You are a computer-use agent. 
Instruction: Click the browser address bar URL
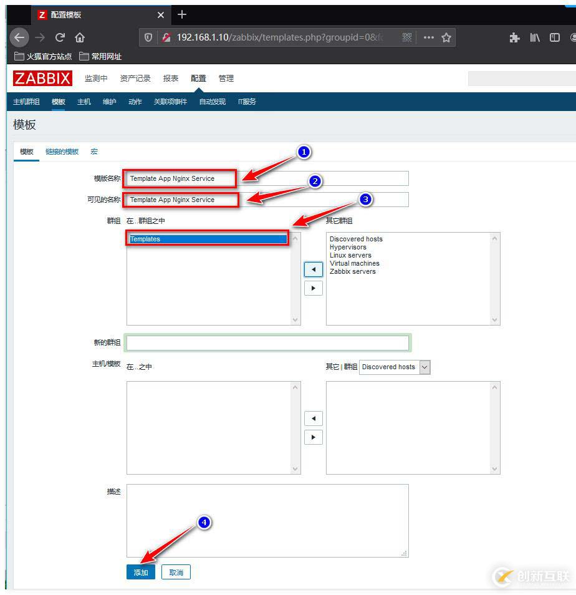[280, 37]
